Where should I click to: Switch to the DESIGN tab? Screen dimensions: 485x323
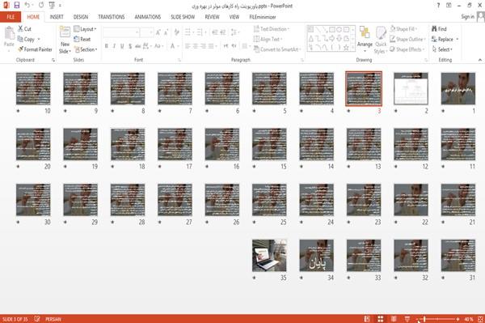(x=81, y=17)
